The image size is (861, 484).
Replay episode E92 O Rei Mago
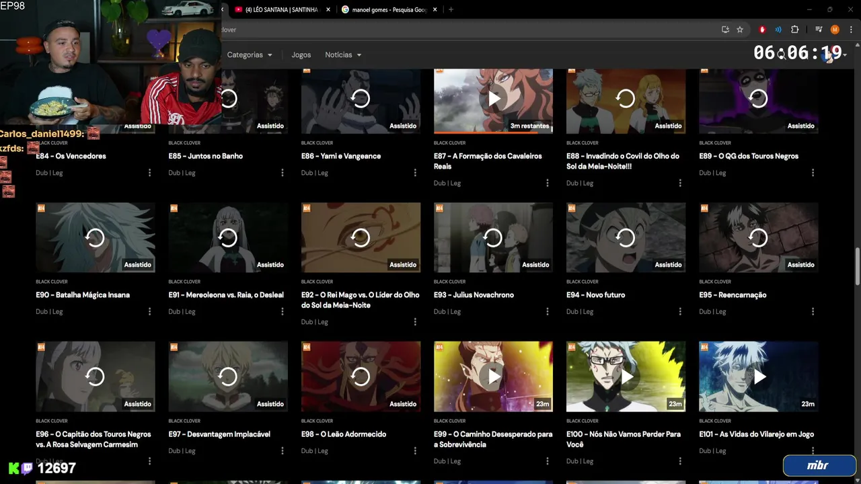(361, 238)
